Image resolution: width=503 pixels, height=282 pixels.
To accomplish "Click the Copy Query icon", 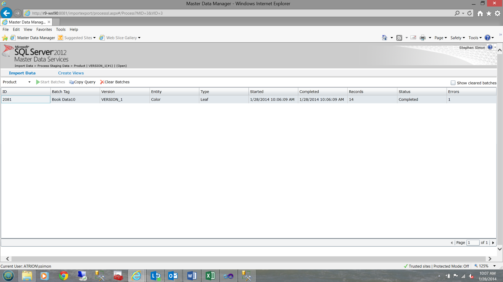I will click(71, 82).
